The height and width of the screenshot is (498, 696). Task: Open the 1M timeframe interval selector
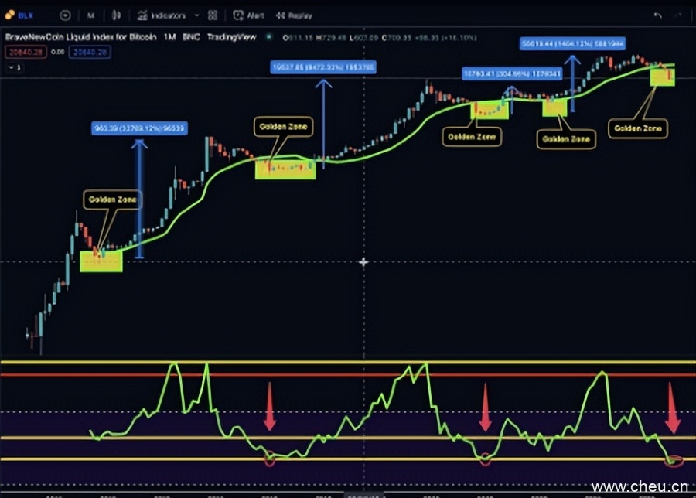coord(90,15)
